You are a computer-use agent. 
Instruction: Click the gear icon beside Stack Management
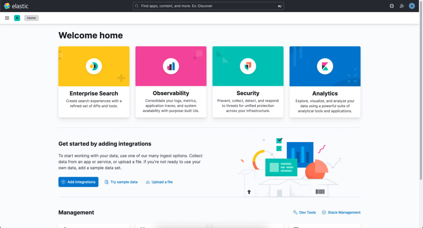[x=323, y=212]
